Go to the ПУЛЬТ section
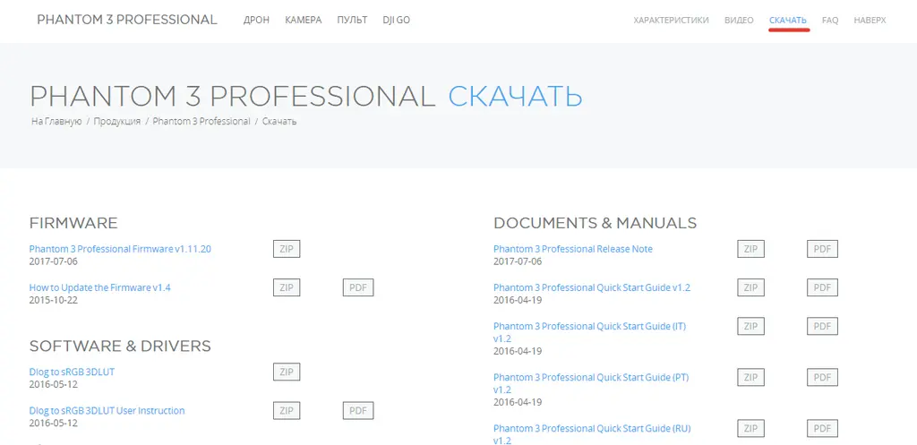Viewport: 917px width, 445px height. (352, 20)
